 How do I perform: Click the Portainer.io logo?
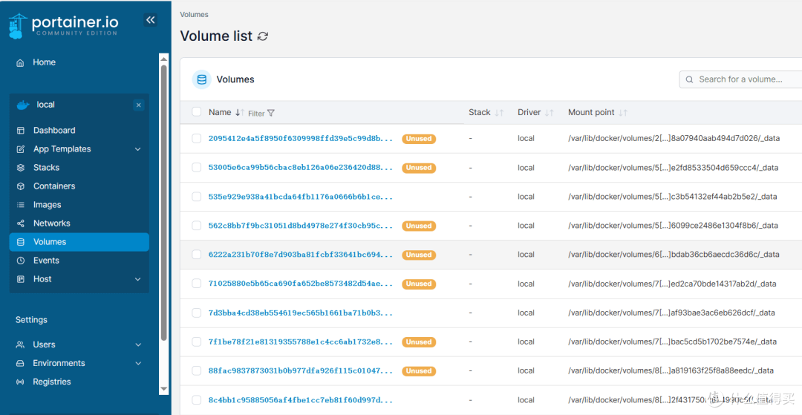(63, 26)
